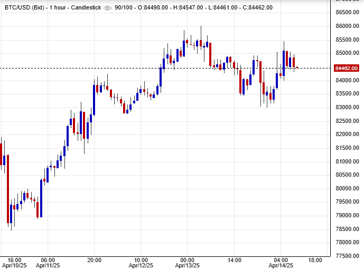Click the 80000.00 price axis label
364x269 pixels.
[347, 188]
